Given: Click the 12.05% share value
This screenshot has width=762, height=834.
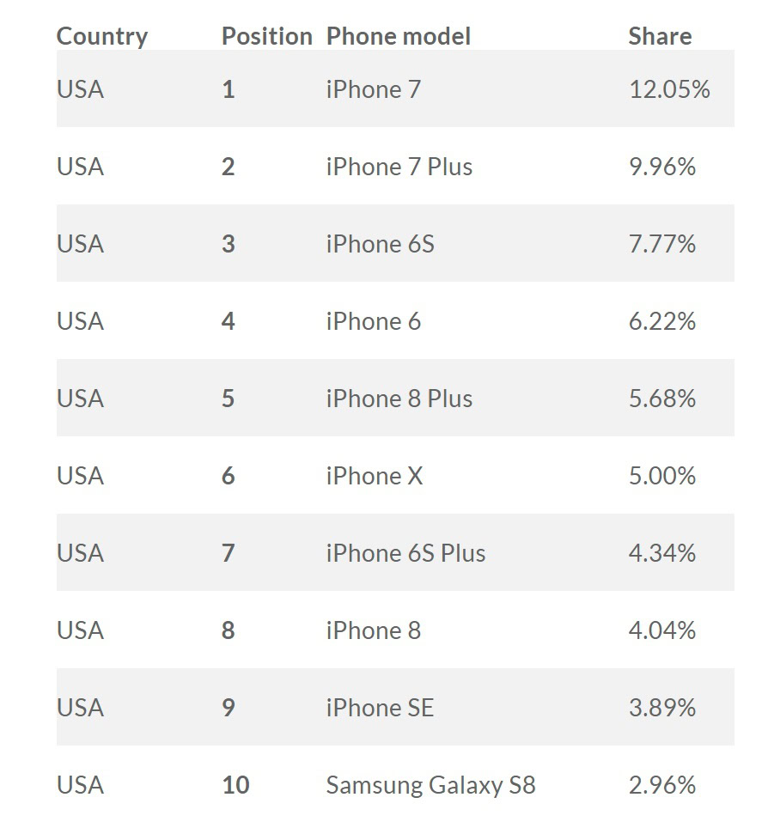Looking at the screenshot, I should pyautogui.click(x=668, y=89).
